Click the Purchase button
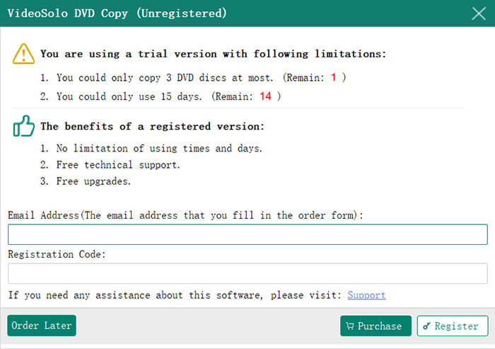The image size is (495, 349). click(x=375, y=326)
